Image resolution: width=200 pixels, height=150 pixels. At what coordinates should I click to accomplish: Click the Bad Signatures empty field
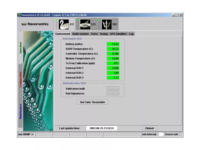click(113, 94)
